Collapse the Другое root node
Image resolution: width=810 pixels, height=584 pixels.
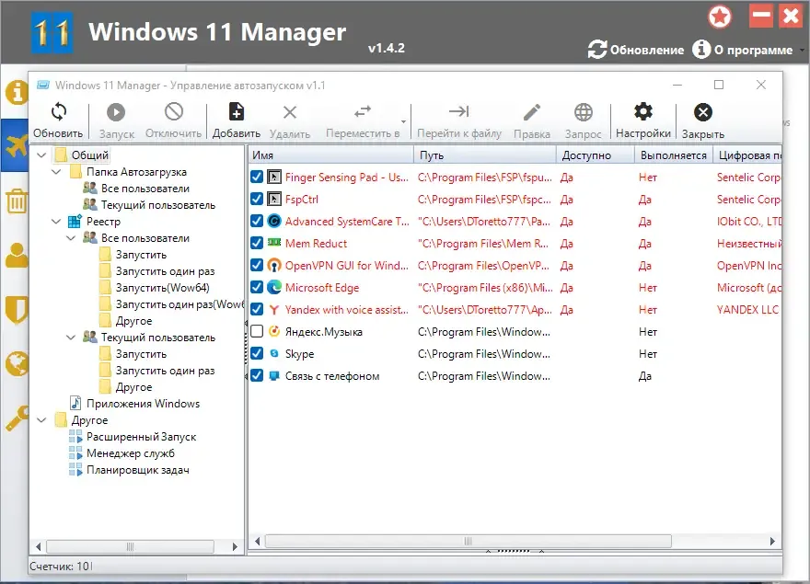click(41, 419)
